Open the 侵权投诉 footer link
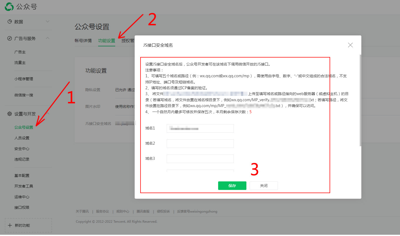This screenshot has width=400, height=236. [x=163, y=211]
